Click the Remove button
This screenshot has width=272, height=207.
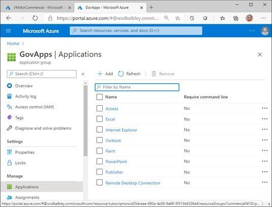pos(163,74)
